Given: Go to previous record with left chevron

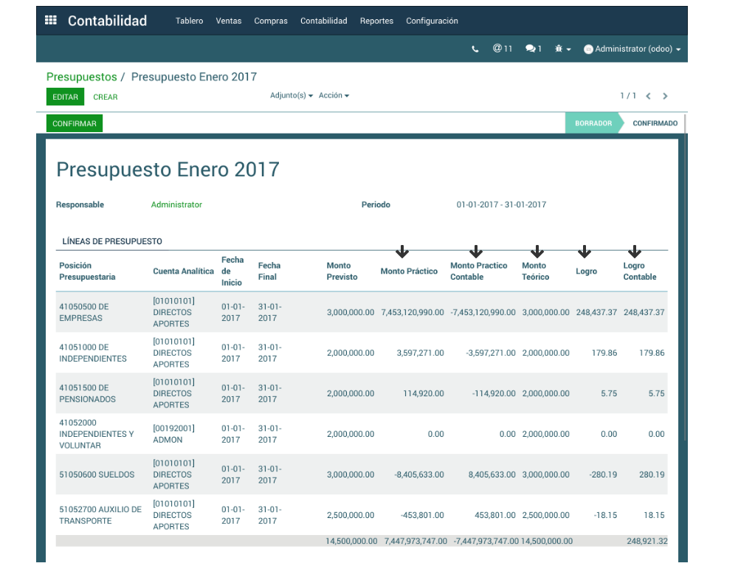Looking at the screenshot, I should (648, 96).
